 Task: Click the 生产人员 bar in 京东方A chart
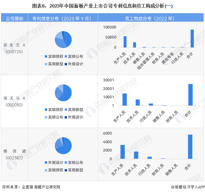125,42
